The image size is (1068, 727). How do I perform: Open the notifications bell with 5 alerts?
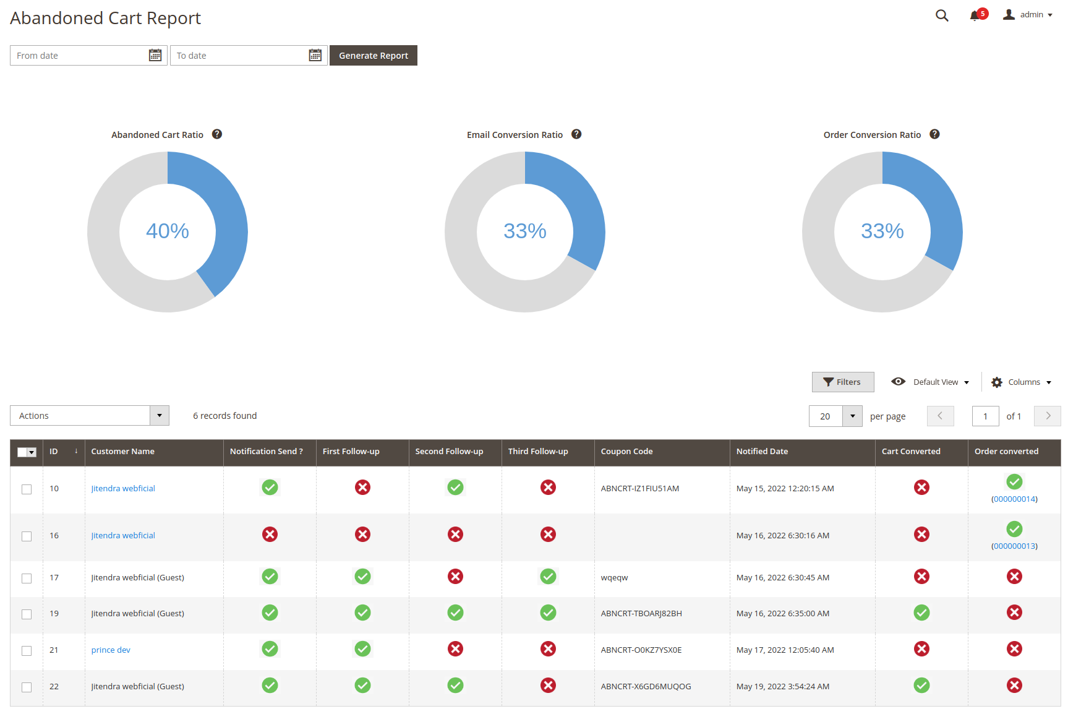tap(978, 15)
